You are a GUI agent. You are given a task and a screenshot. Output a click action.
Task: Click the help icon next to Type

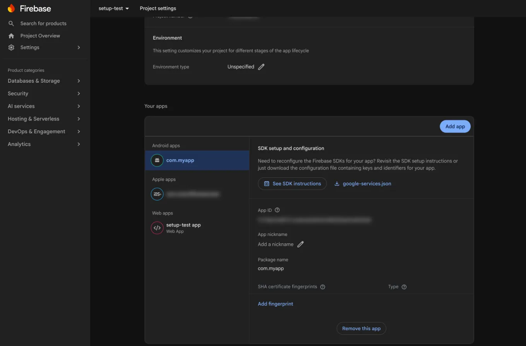[x=404, y=287]
